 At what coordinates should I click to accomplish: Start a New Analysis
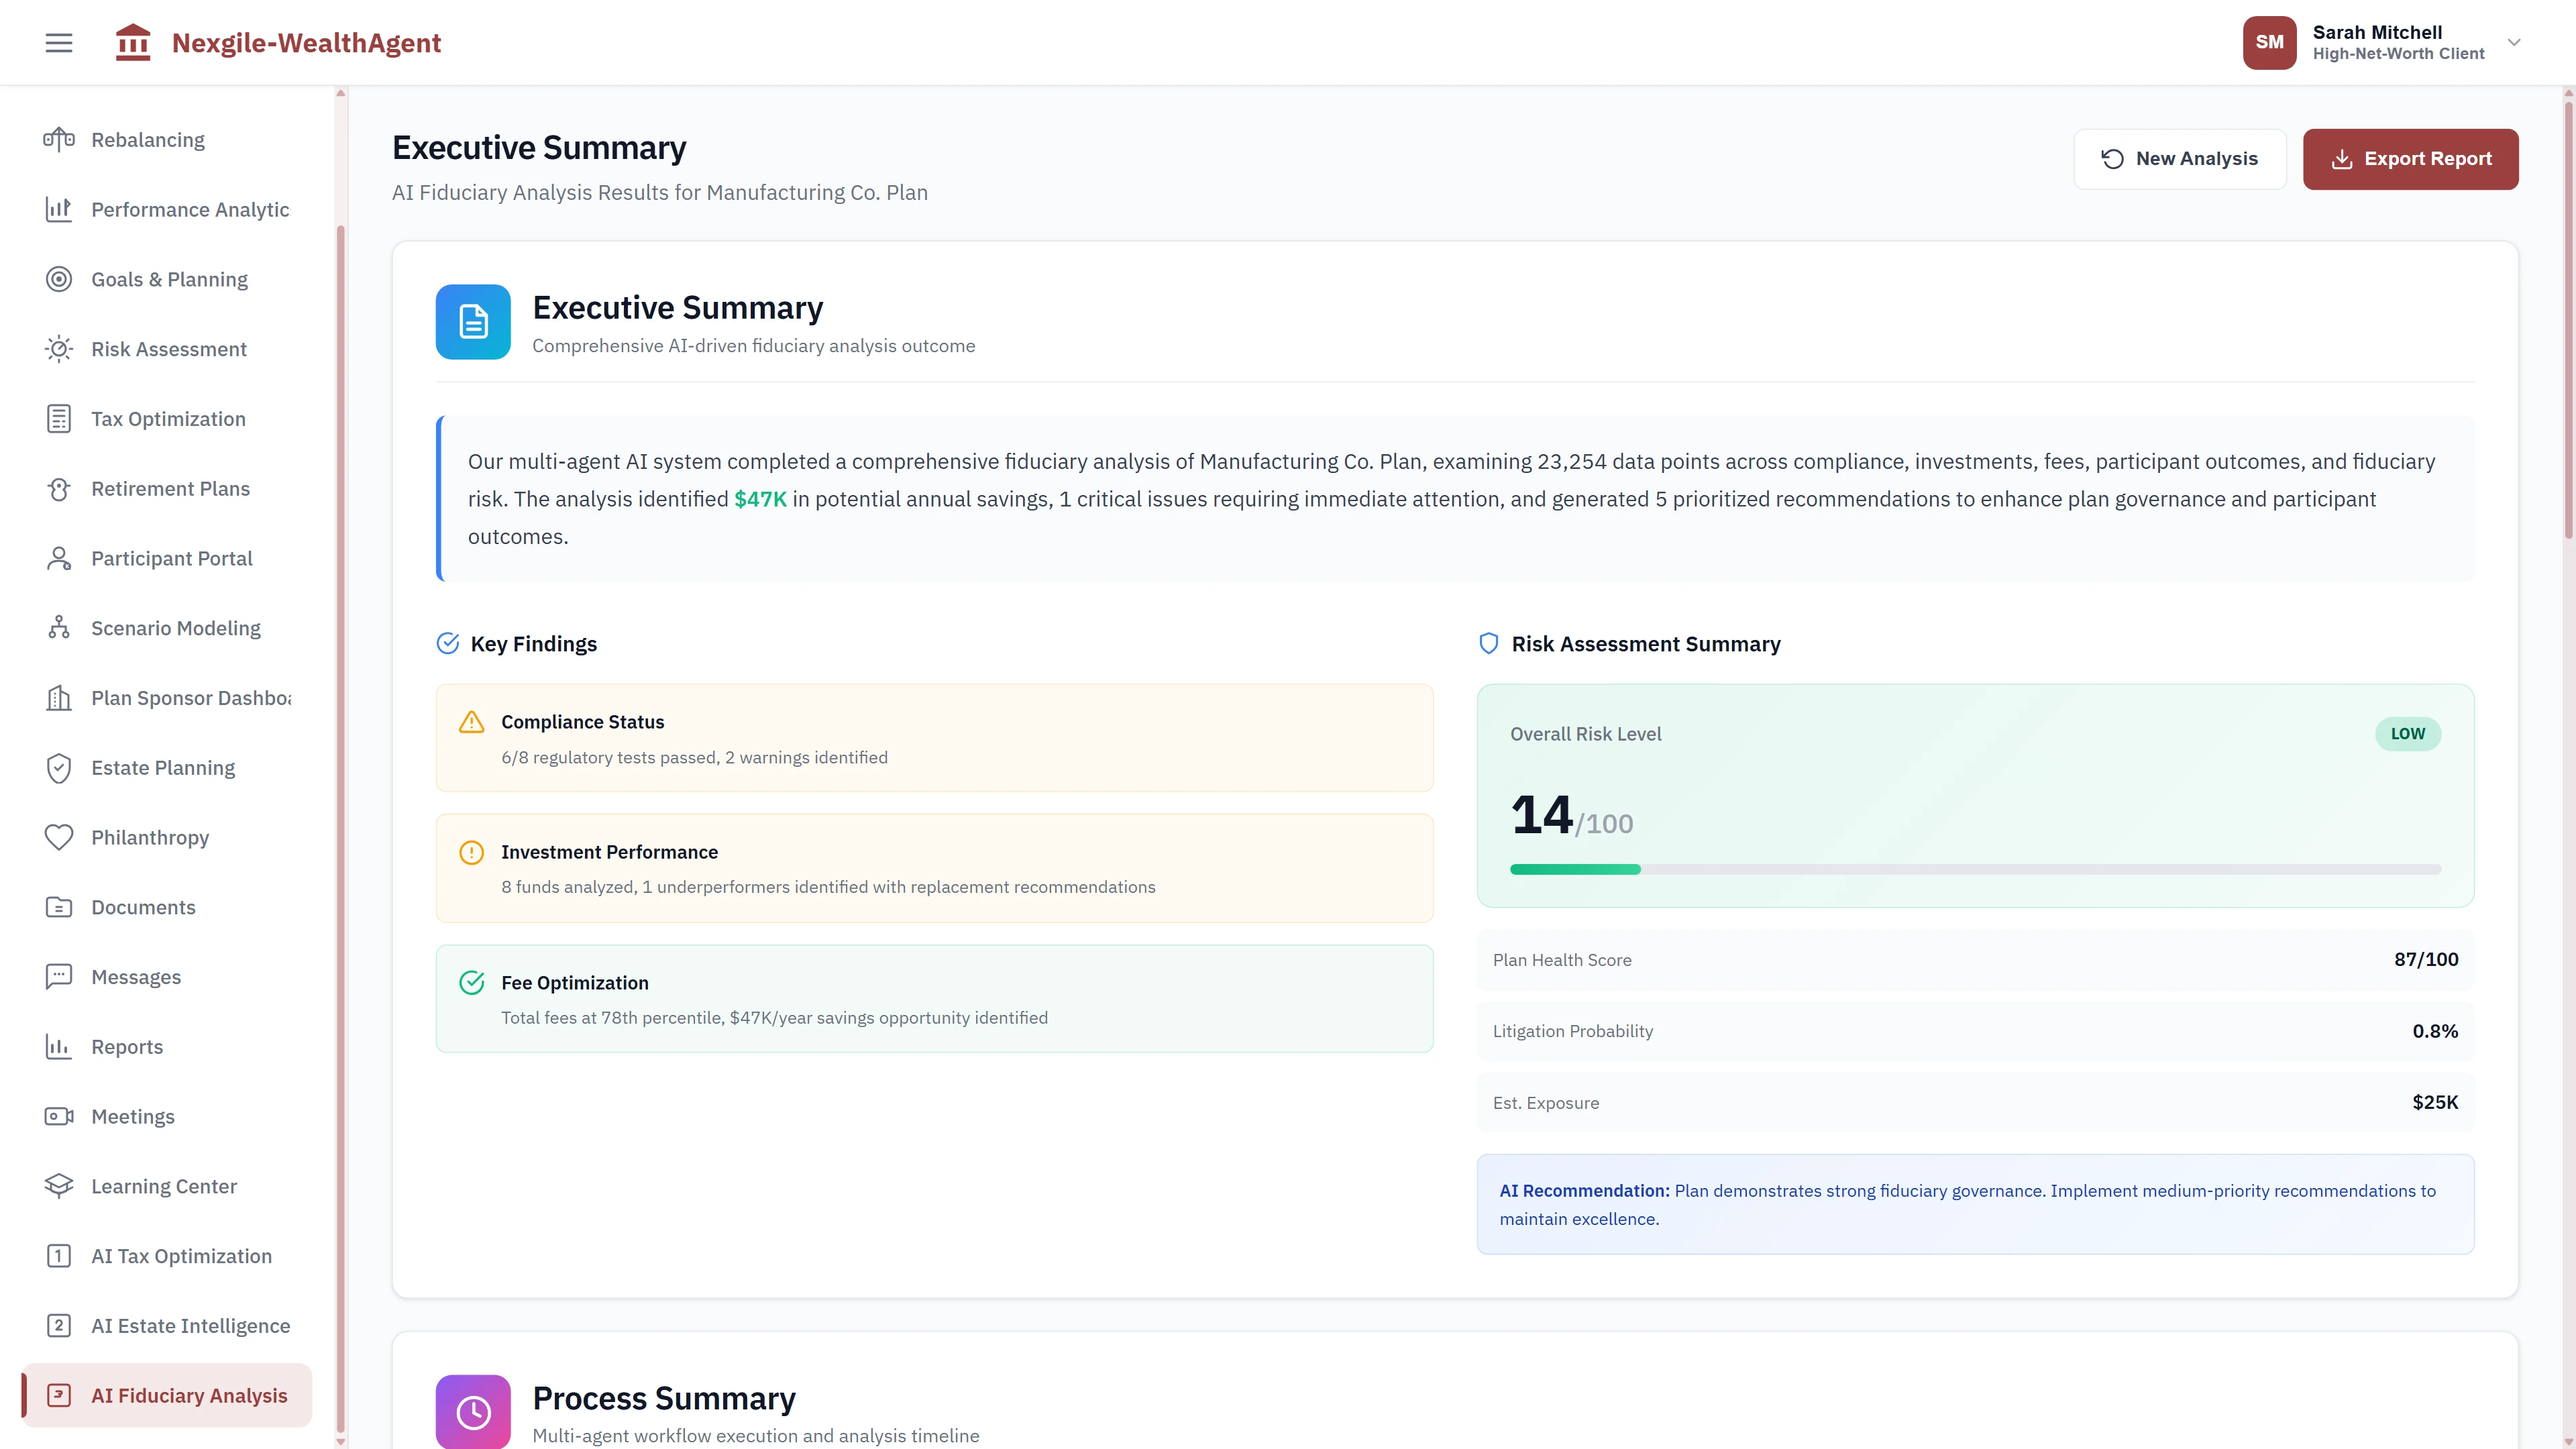click(2180, 158)
